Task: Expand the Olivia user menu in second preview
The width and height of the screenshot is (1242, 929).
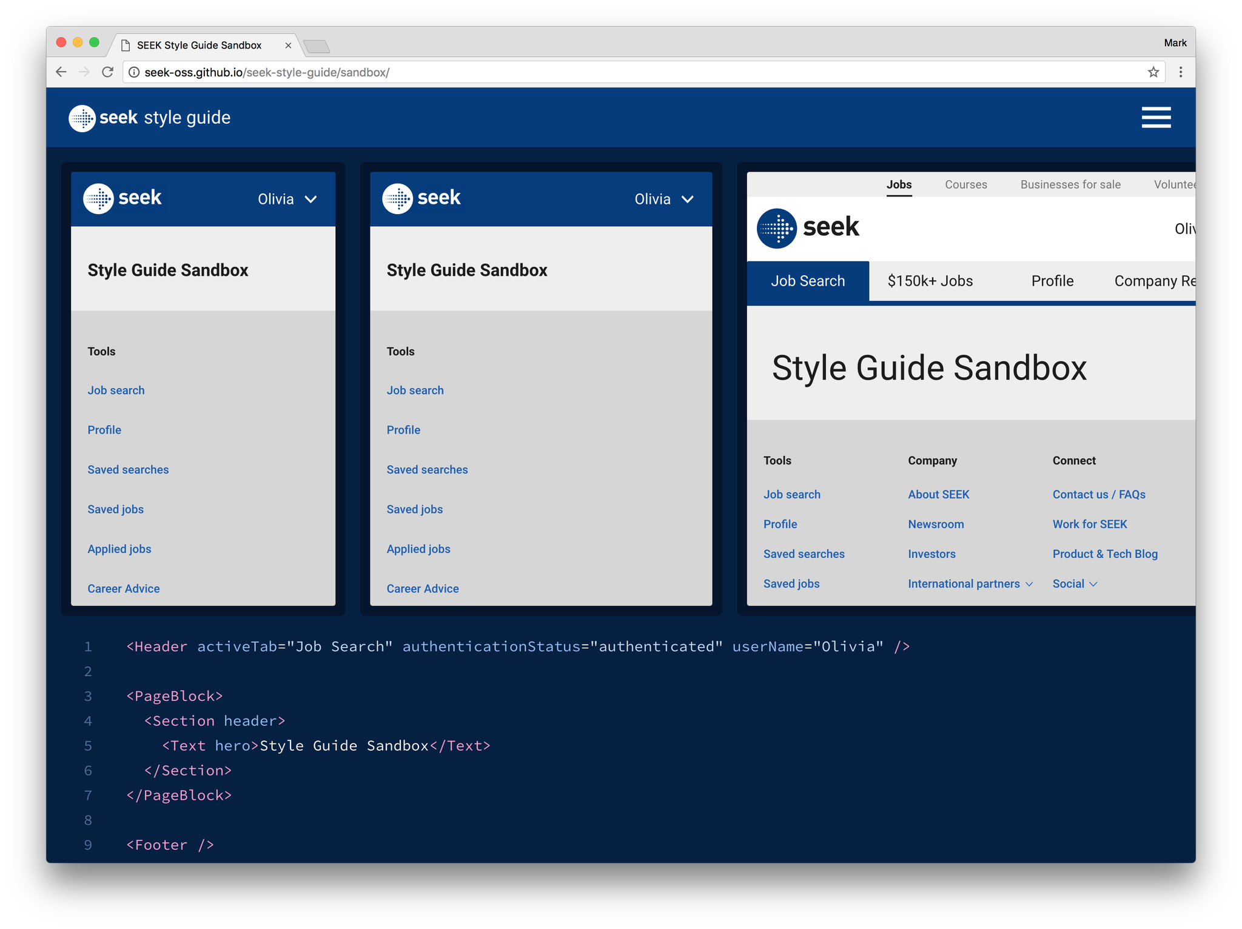Action: tap(664, 200)
